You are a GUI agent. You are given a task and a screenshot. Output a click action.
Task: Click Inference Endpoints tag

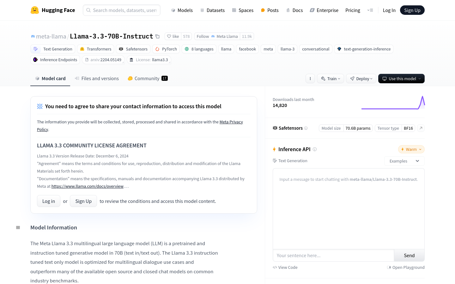[55, 60]
